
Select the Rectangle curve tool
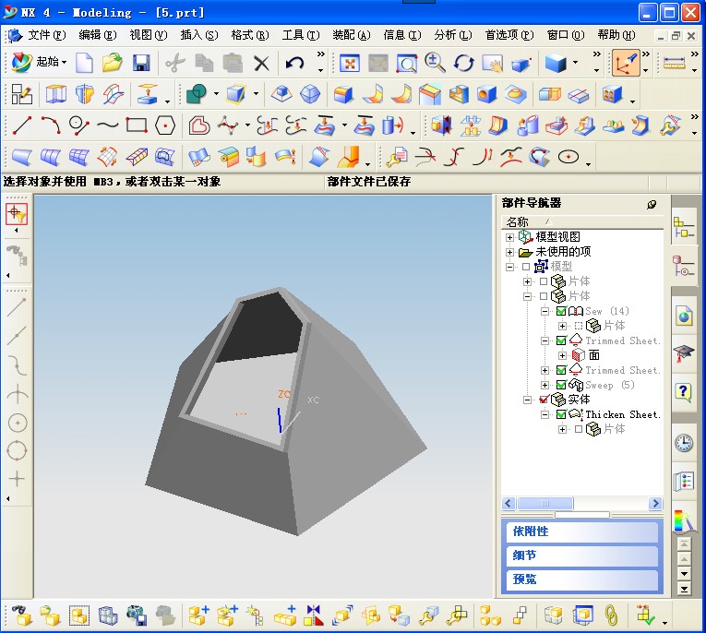tap(137, 125)
